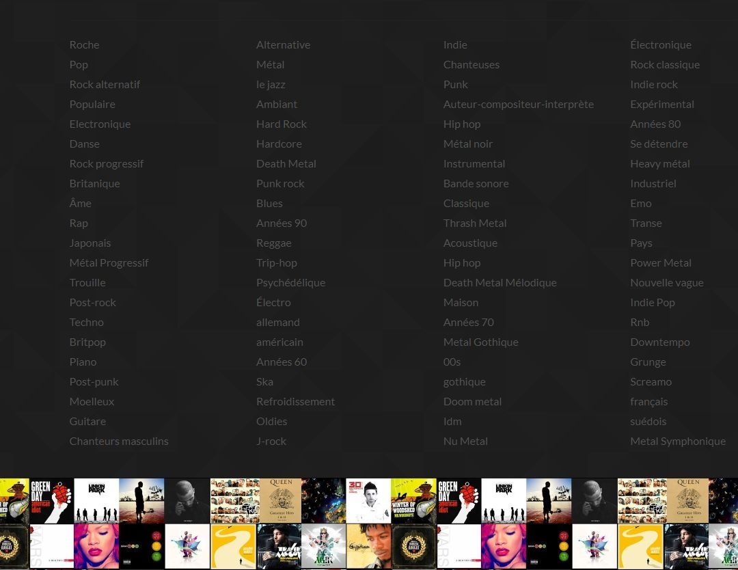This screenshot has height=570, width=738.
Task: Open the Âme genre link
Action: coord(81,203)
